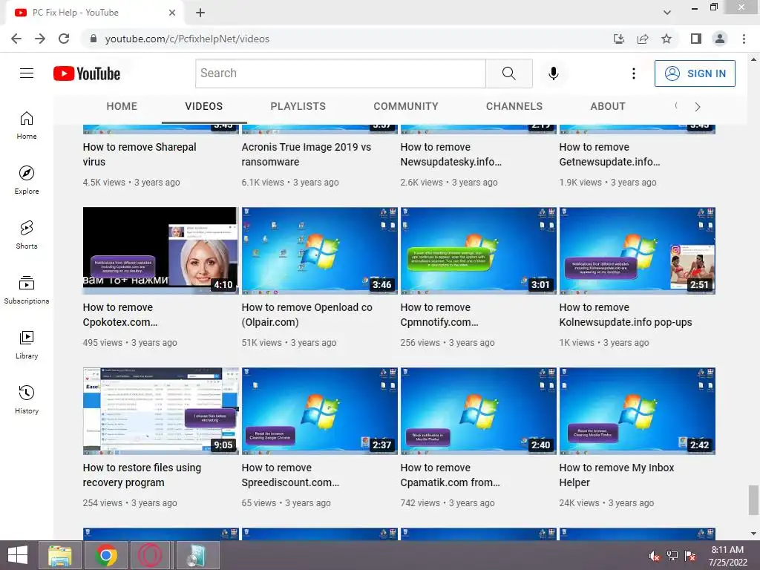Open Explore in the sidebar
Screen dimensions: 760x570
[x=27, y=180]
